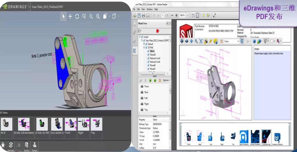Click the print icon in Adobe Reader
This screenshot has height=152, width=297.
pyautogui.click(x=144, y=15)
